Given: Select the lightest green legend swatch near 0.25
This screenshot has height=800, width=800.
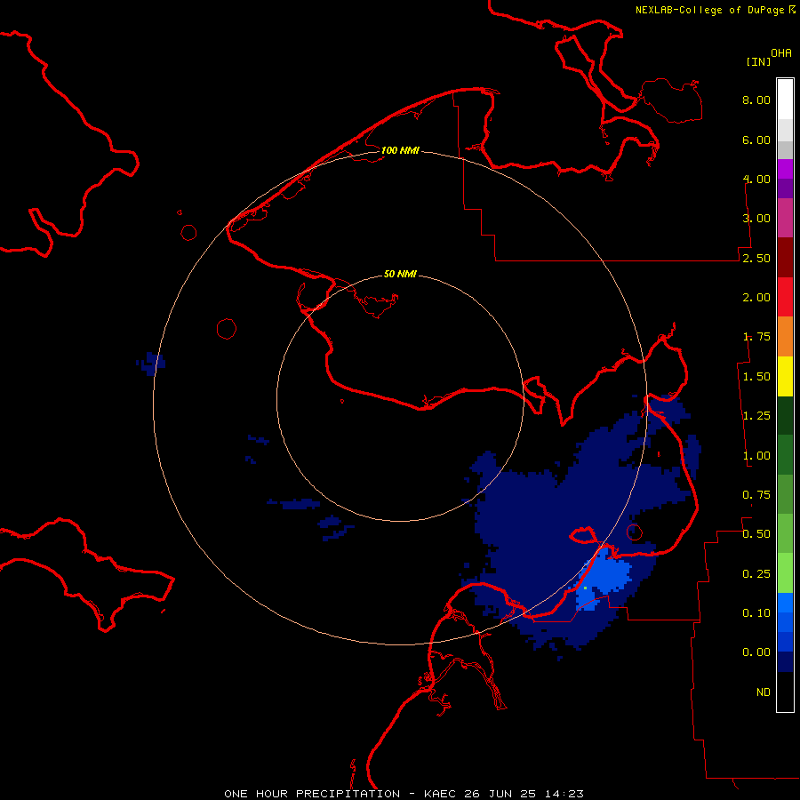Looking at the screenshot, I should (x=785, y=573).
